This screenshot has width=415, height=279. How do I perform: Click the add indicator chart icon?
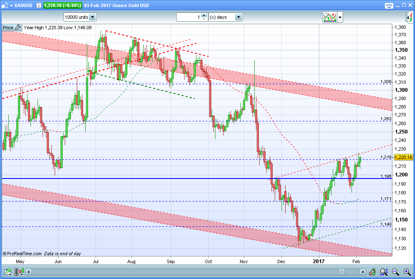[330, 17]
